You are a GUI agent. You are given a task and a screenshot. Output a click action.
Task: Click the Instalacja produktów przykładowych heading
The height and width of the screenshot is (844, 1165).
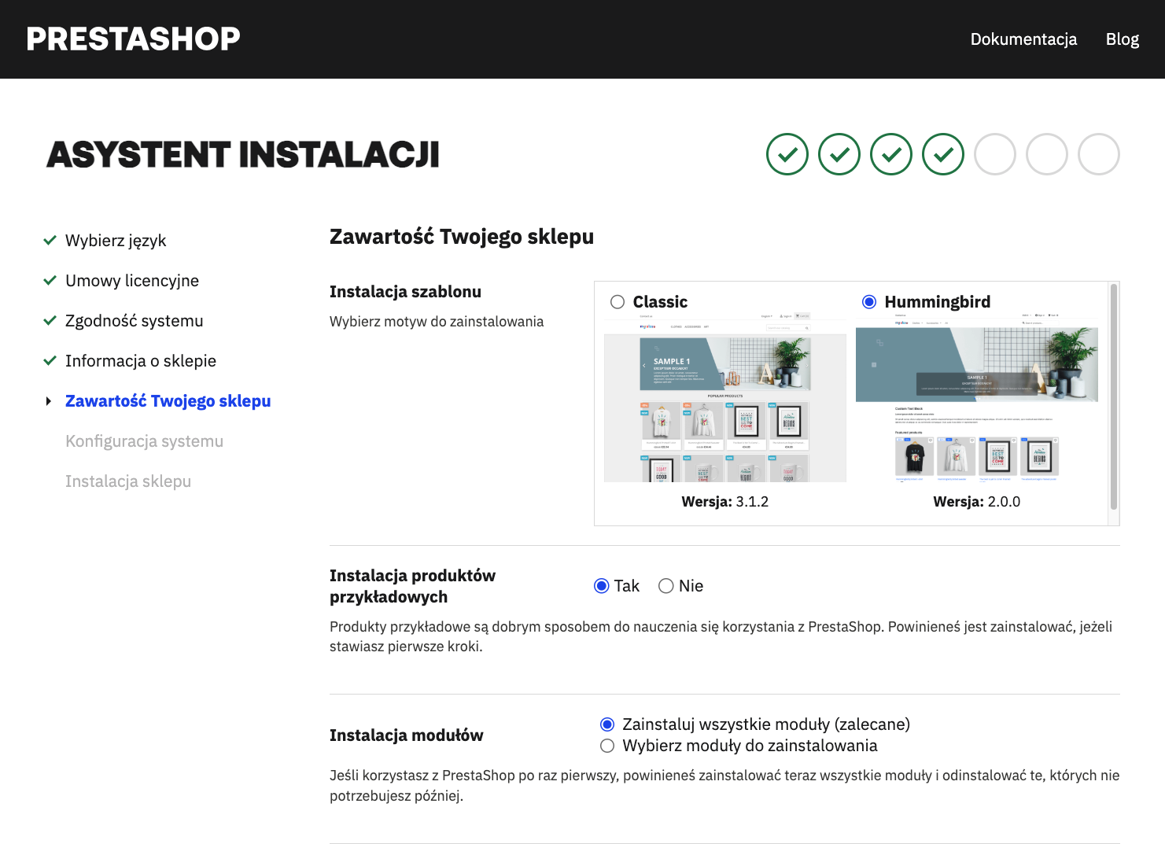(x=412, y=586)
